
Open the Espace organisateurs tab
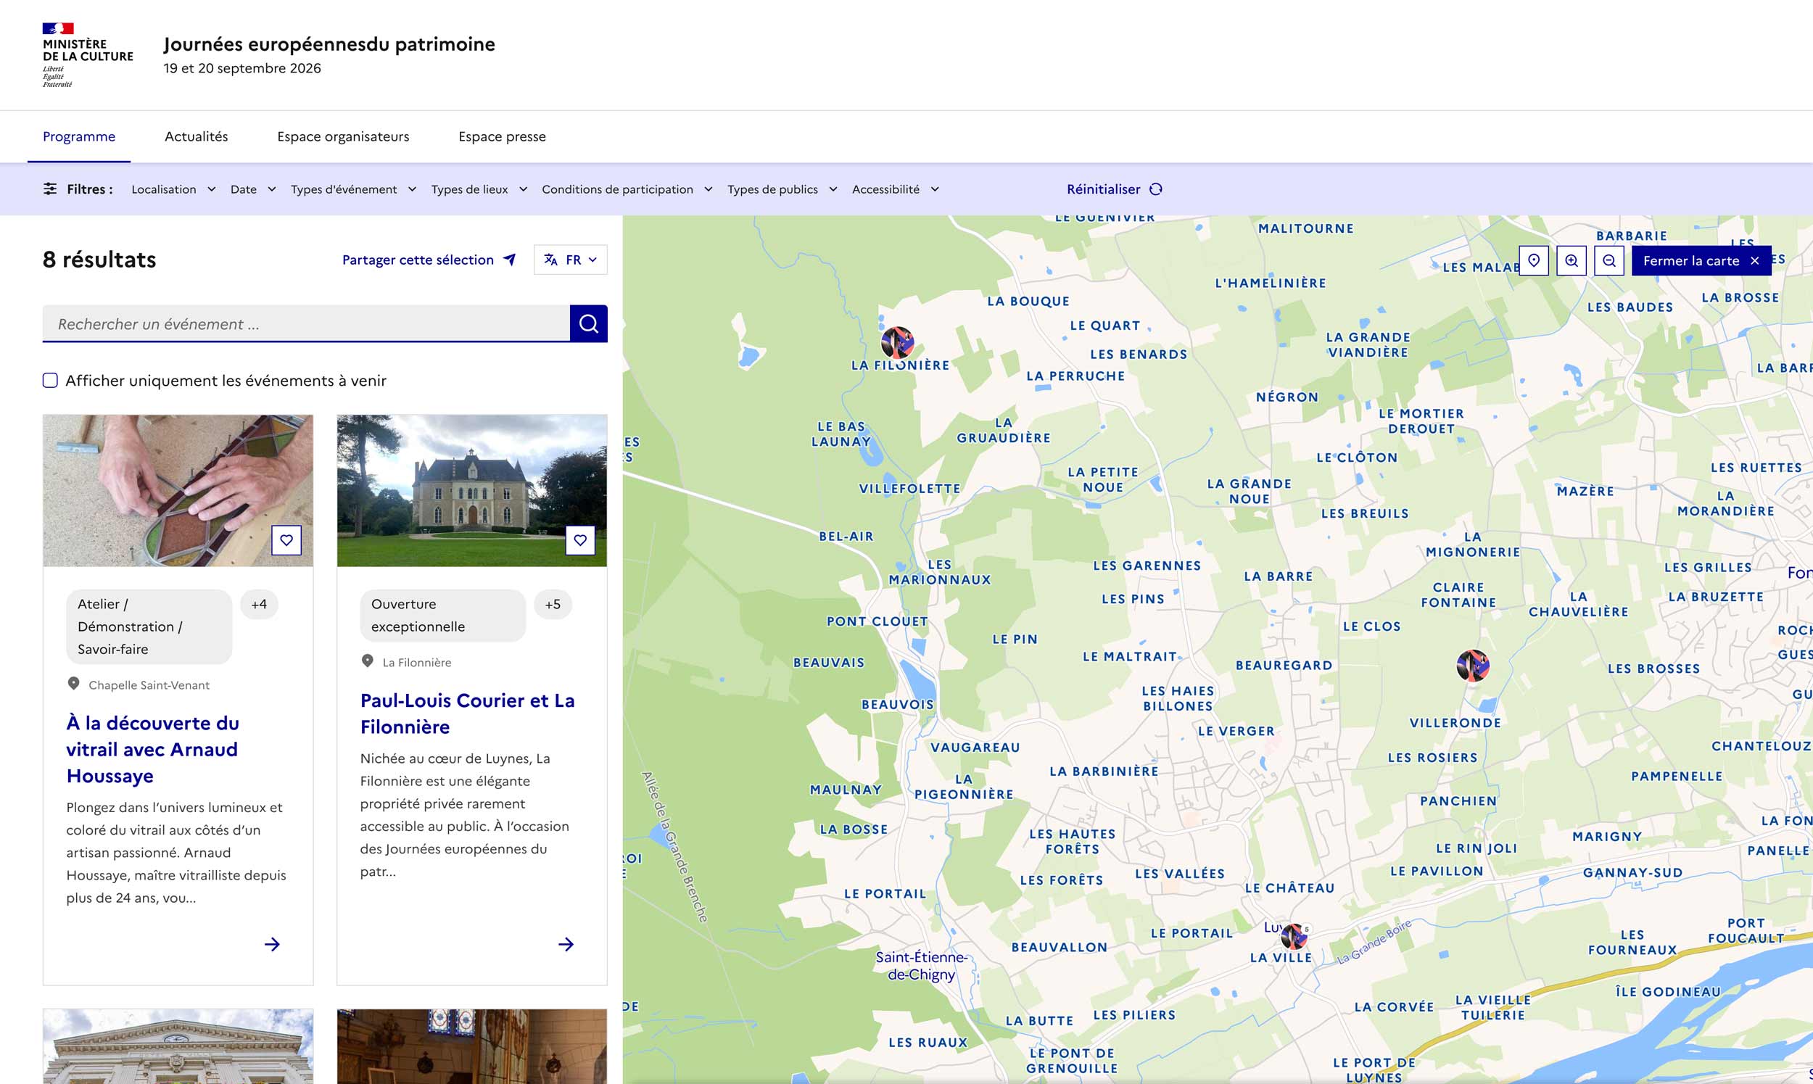343,136
